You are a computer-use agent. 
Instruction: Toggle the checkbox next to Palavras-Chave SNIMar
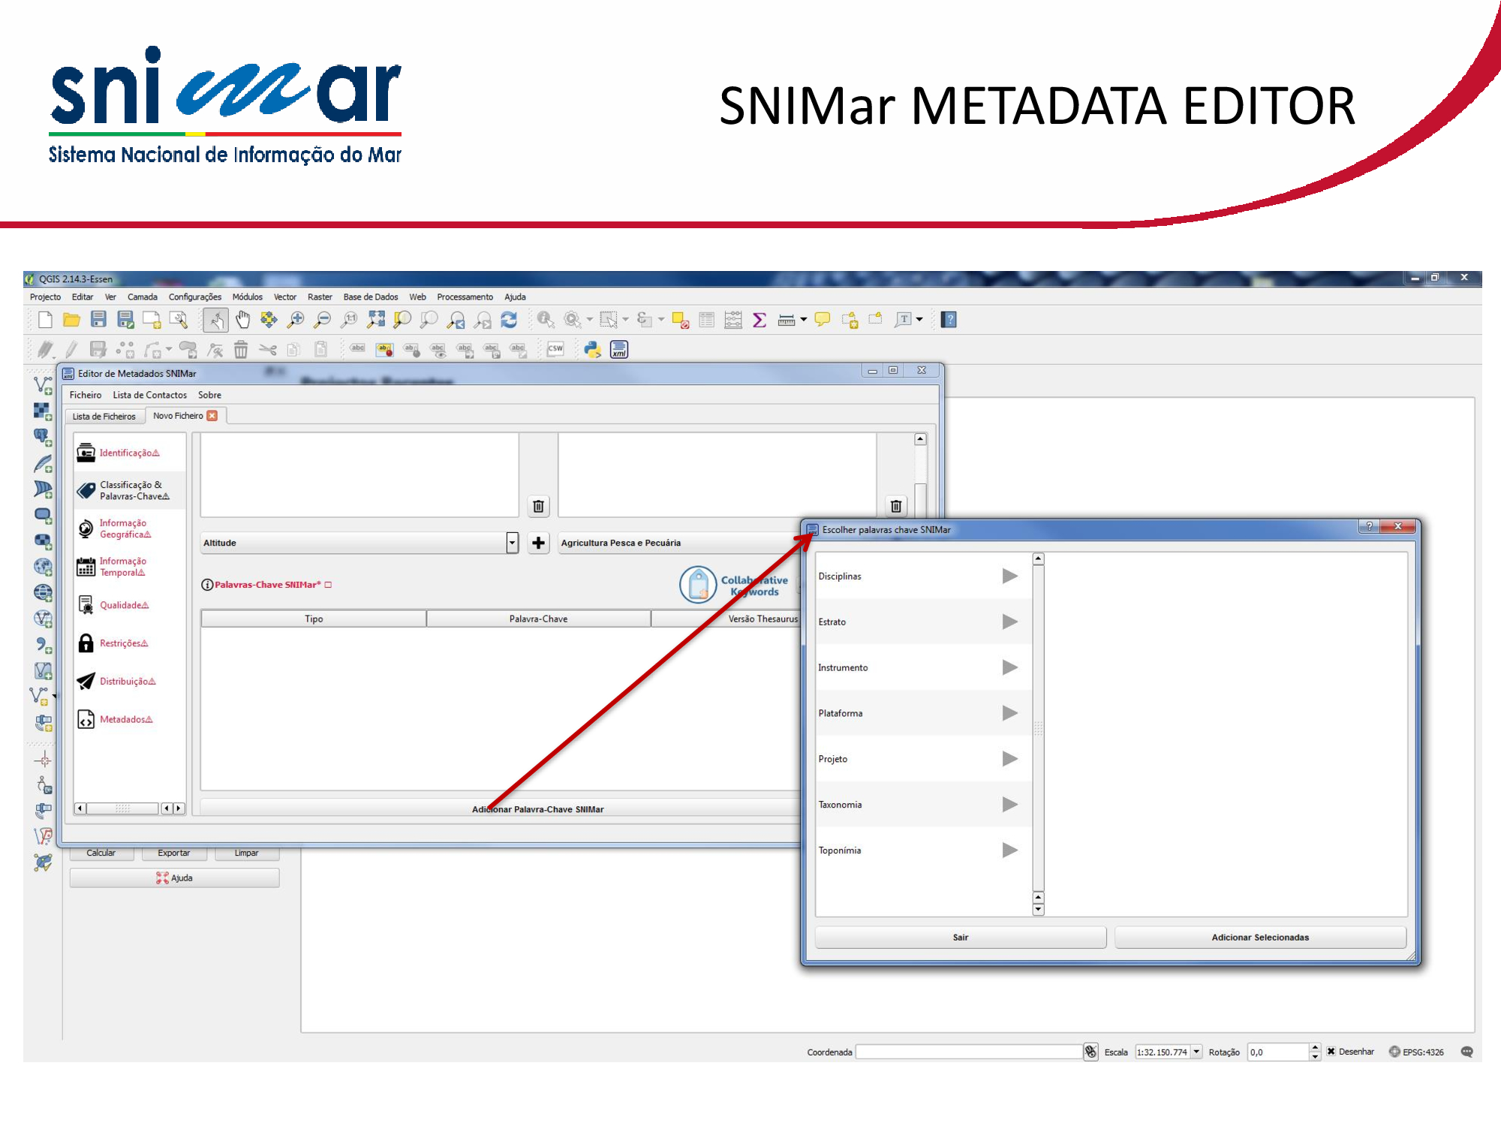pyautogui.click(x=328, y=585)
